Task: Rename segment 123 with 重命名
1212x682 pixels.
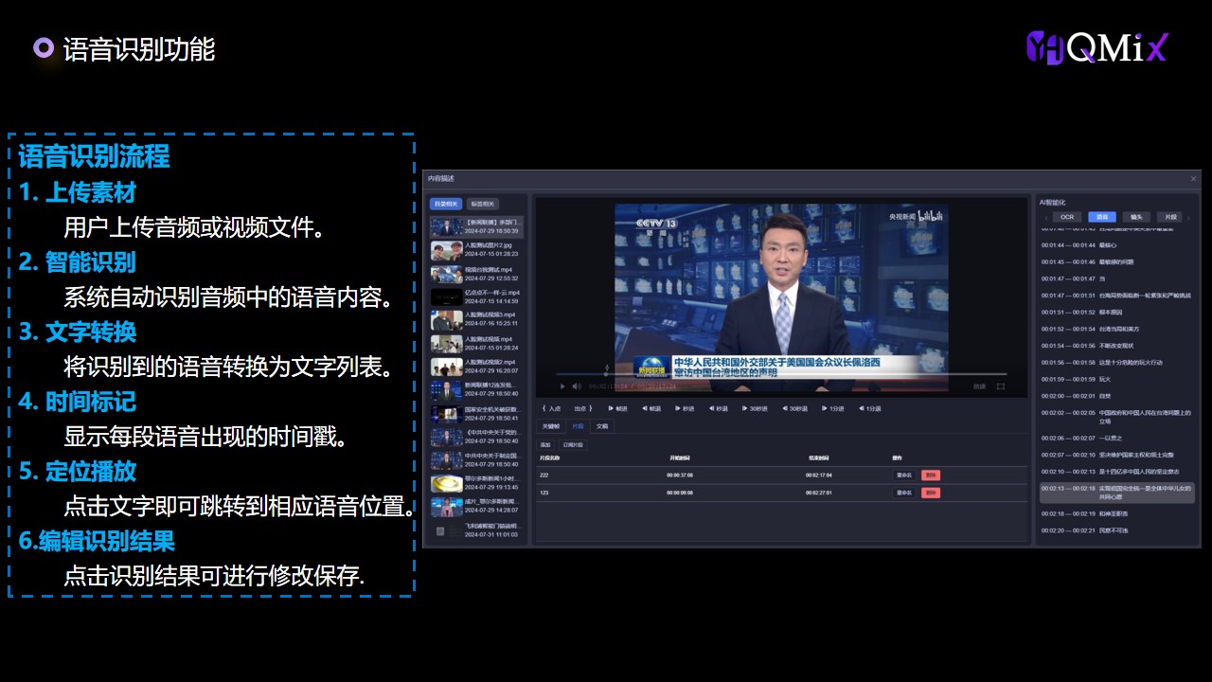Action: (x=903, y=493)
